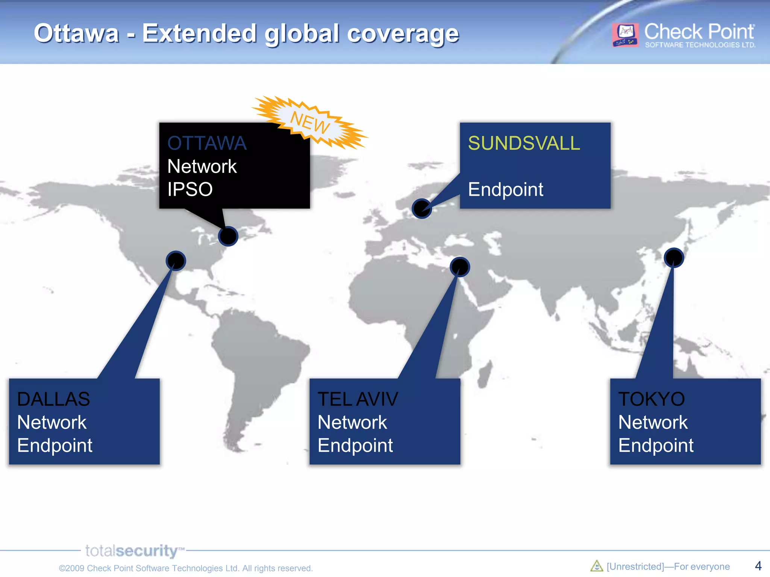Viewport: 770px width, 577px height.
Task: Select the DALLAS Network Endpoint box
Action: click(x=84, y=421)
